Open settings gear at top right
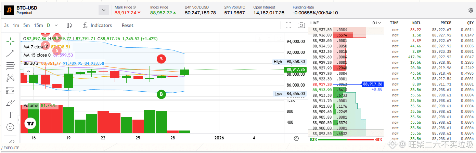The height and width of the screenshot is (153, 476). [471, 10]
